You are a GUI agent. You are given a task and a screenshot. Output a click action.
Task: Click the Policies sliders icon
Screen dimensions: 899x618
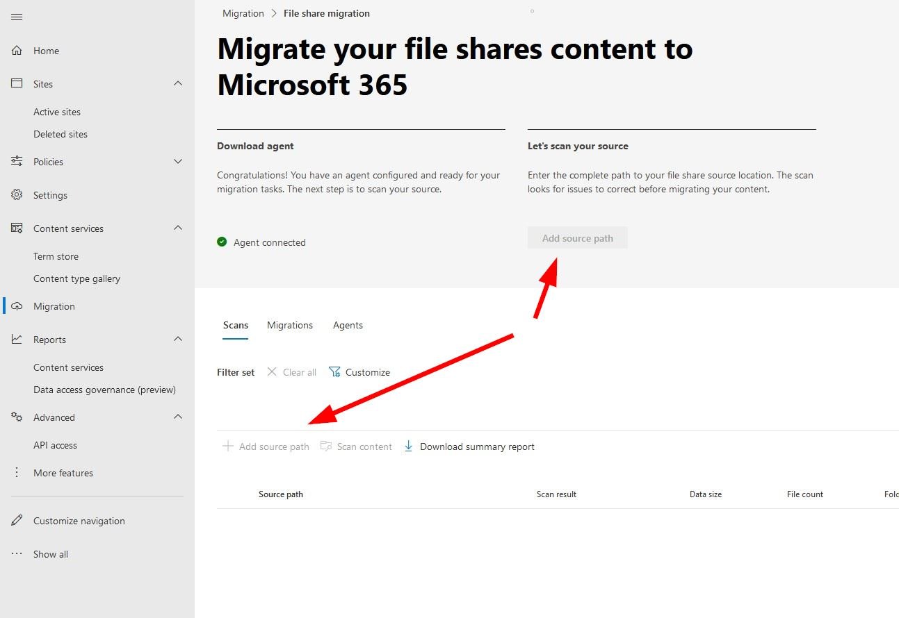pos(17,161)
